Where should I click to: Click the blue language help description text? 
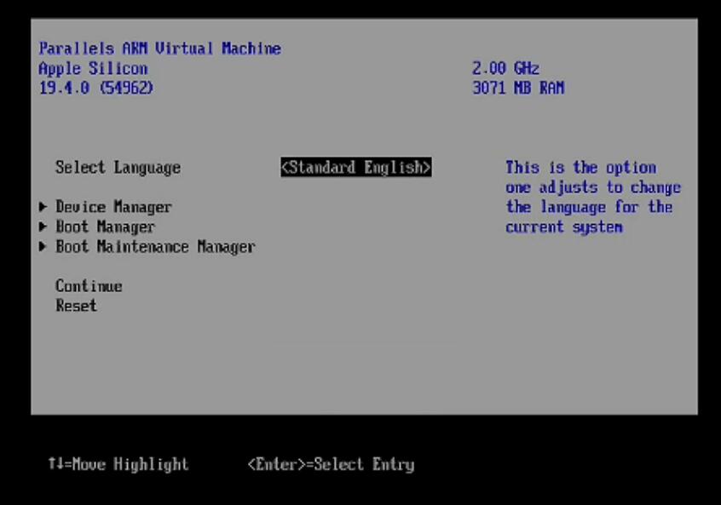[x=592, y=198]
